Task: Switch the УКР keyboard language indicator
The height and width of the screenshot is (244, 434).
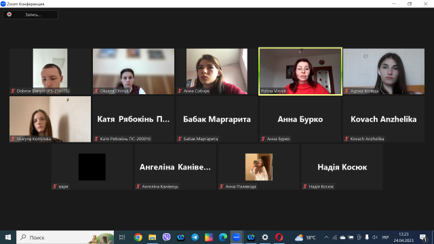Action: pos(385,237)
